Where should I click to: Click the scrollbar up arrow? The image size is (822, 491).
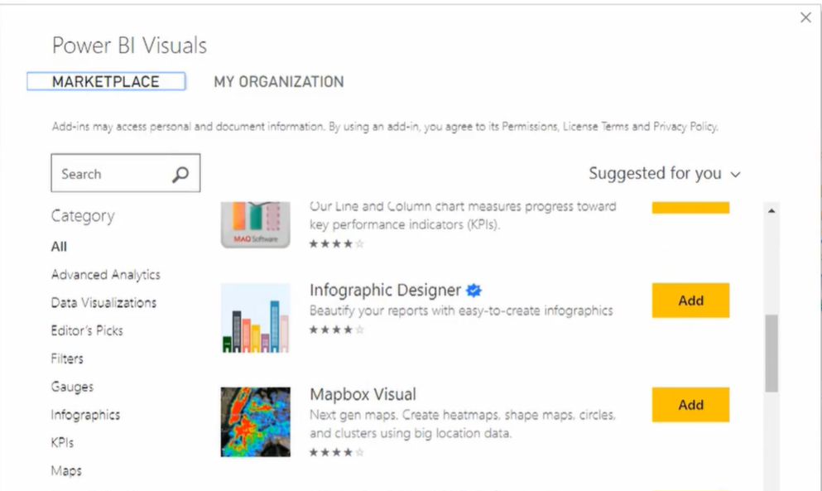point(772,211)
